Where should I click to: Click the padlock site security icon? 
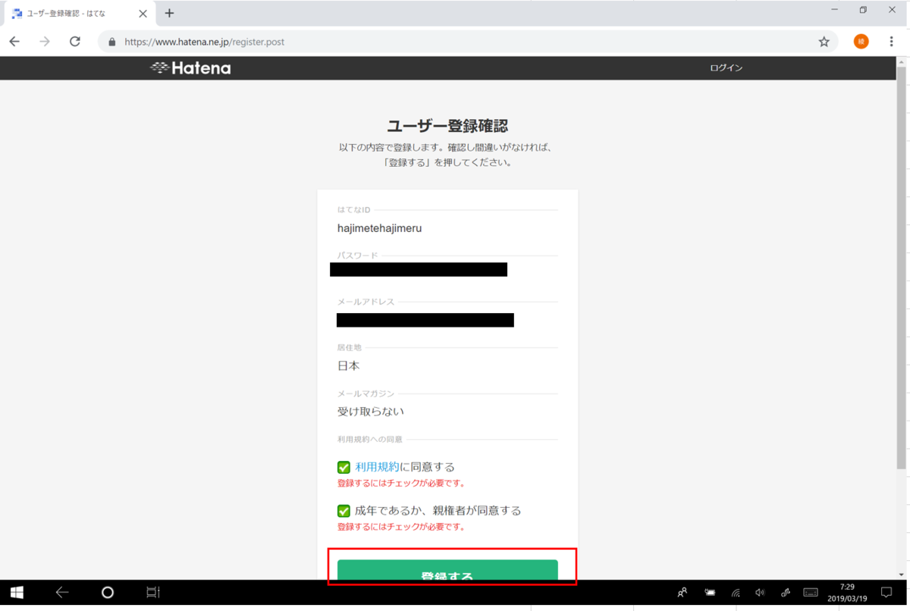(112, 42)
